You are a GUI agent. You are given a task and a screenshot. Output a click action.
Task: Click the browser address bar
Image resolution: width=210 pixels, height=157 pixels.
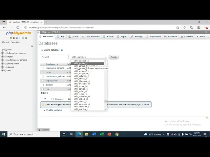tap(99, 27)
